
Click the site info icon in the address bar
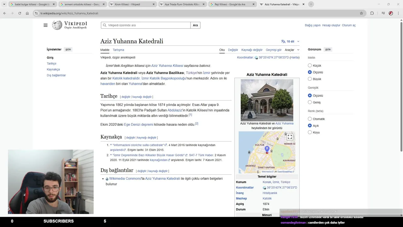pyautogui.click(x=36, y=13)
